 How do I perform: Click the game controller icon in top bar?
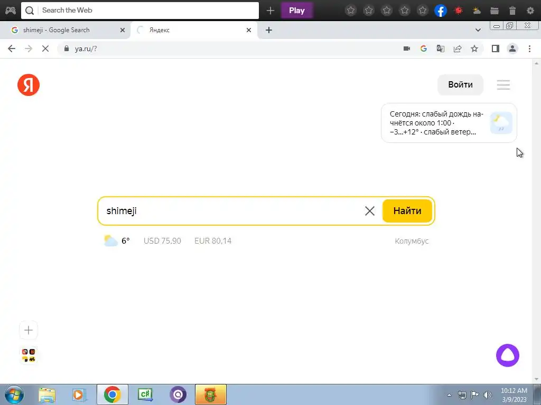tap(11, 11)
